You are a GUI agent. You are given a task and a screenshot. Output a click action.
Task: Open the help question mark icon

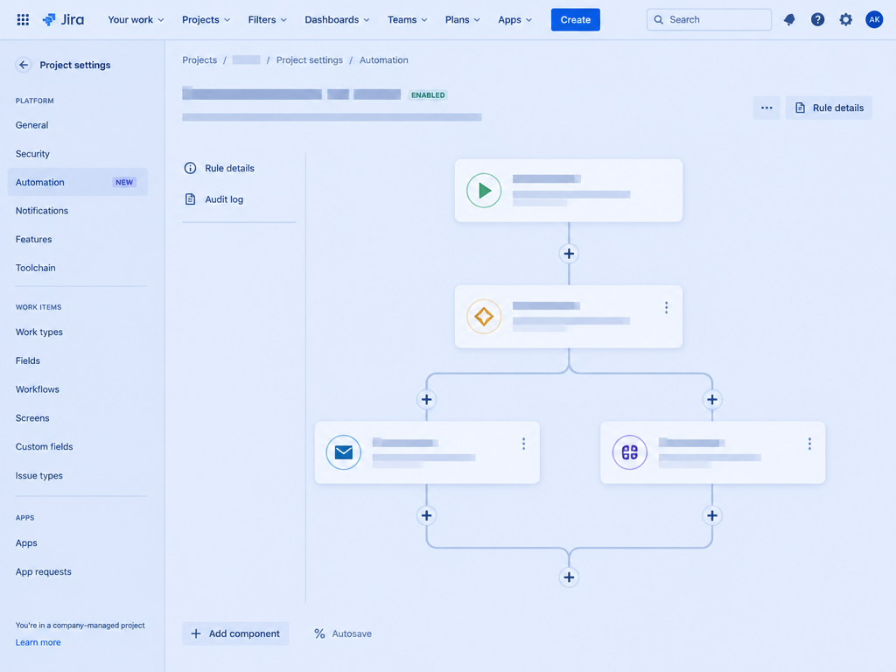(818, 20)
